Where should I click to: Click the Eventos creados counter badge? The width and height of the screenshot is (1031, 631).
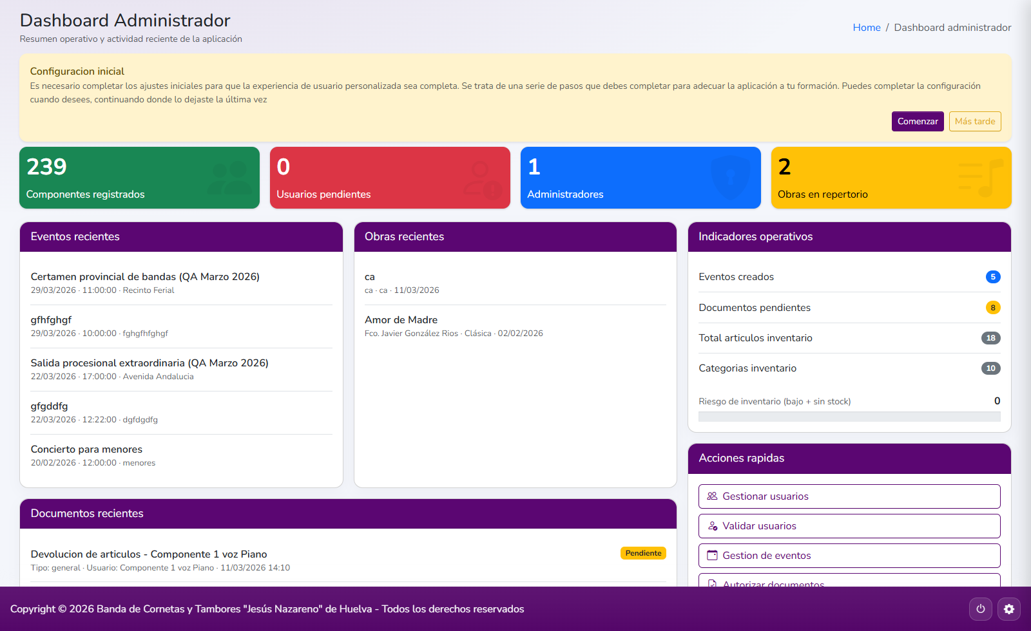(x=993, y=277)
